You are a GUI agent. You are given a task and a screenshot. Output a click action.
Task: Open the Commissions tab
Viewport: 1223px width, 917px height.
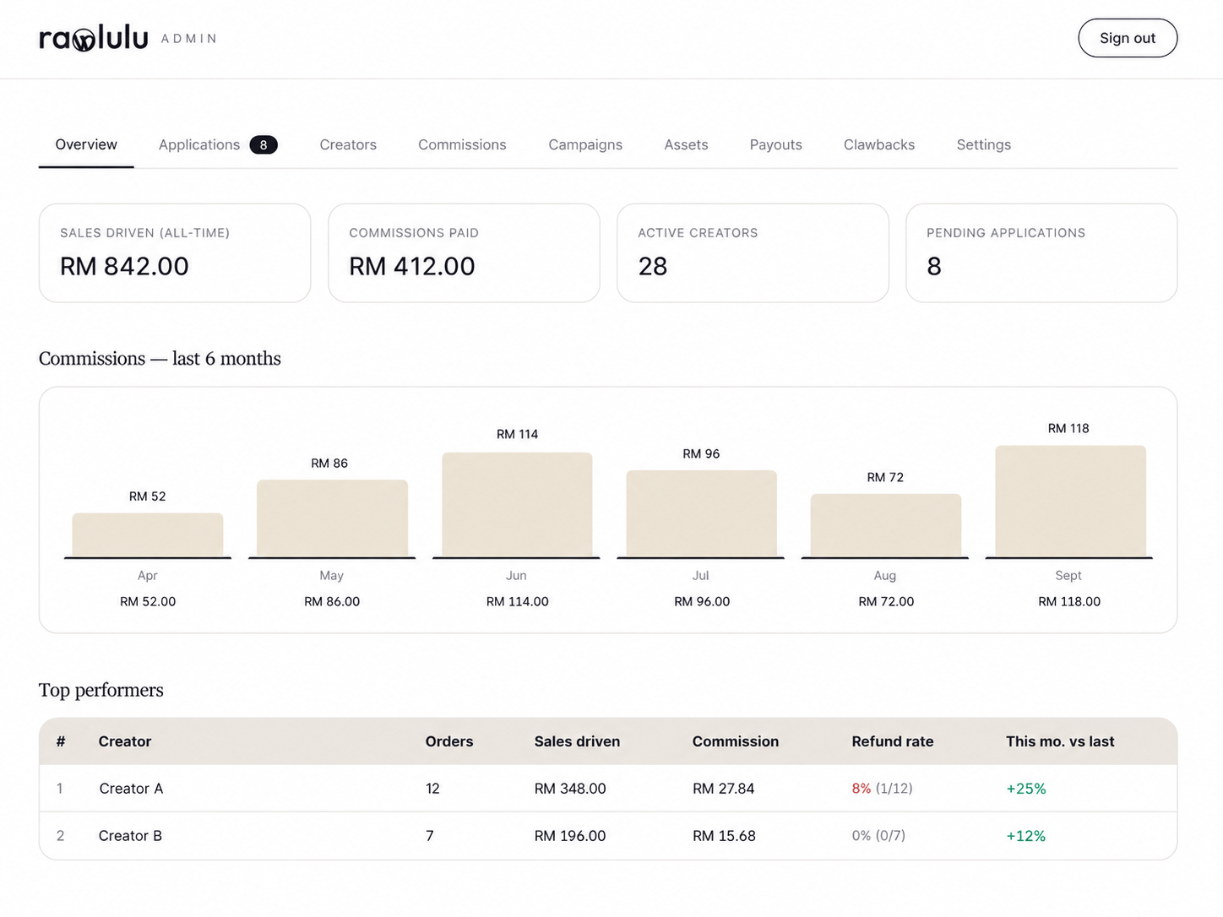462,144
